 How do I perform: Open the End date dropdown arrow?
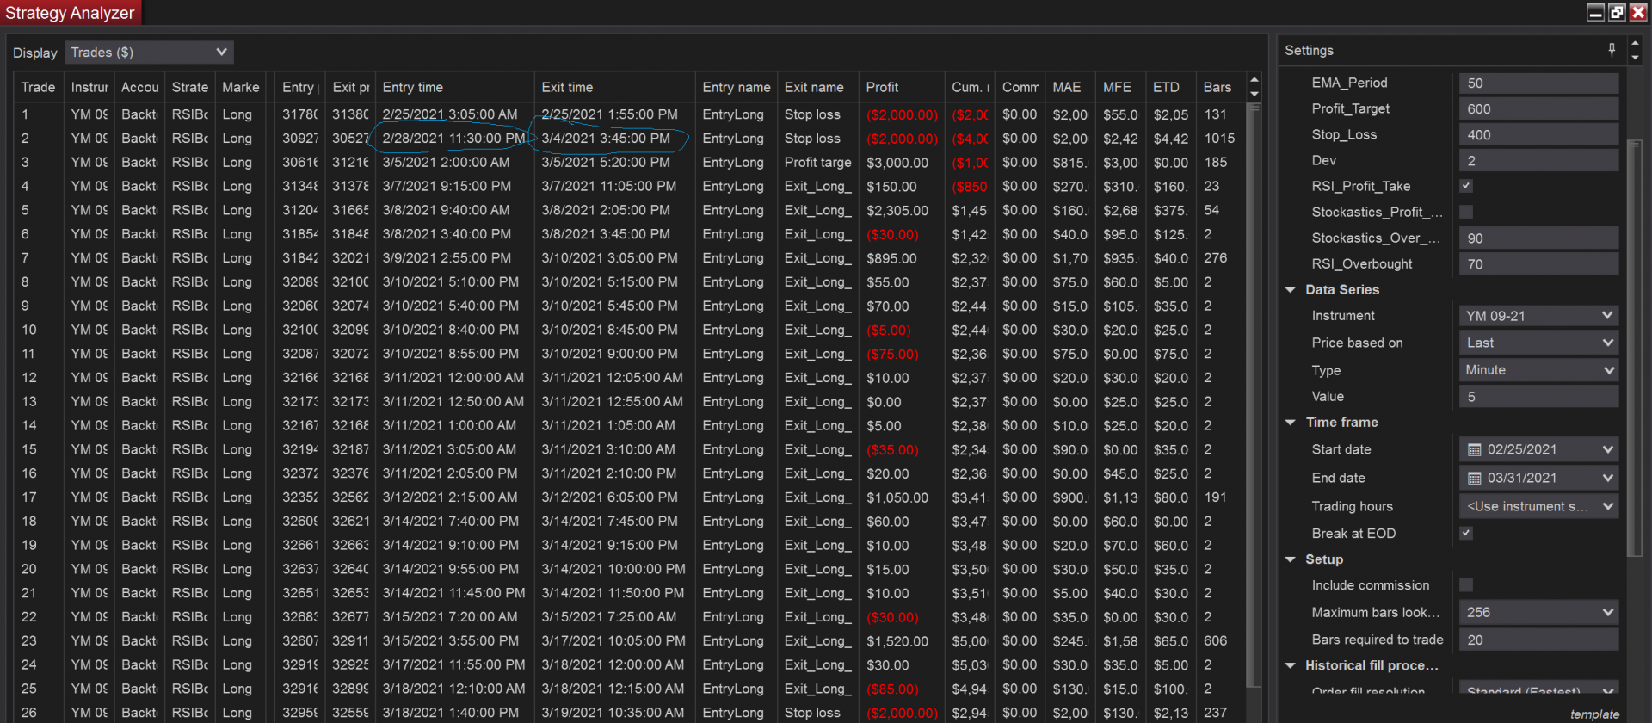pos(1607,478)
